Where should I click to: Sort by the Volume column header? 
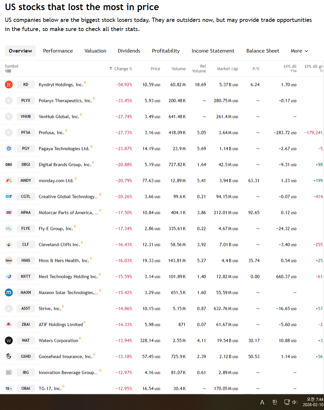point(179,69)
